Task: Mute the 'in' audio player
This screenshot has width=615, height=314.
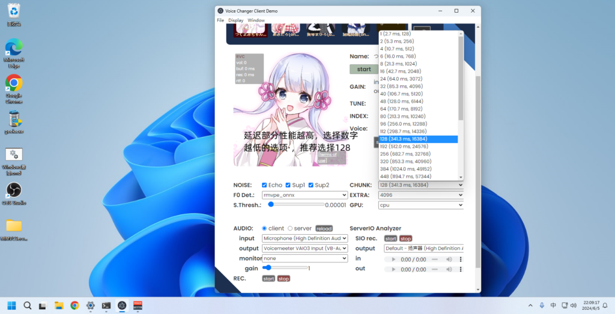Action: pos(449,259)
